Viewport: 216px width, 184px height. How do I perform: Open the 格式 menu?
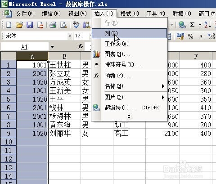pyautogui.click(x=130, y=14)
